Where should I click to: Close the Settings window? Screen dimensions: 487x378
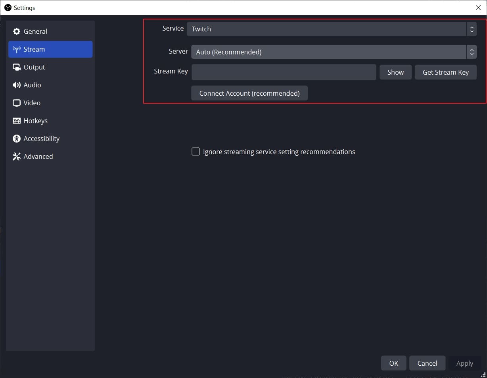[478, 8]
